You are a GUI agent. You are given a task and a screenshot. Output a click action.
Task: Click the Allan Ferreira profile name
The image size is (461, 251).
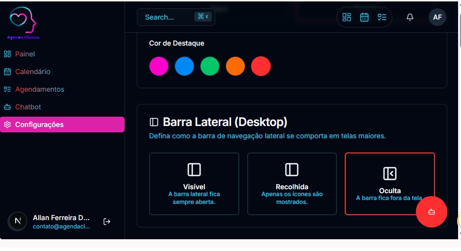(61, 218)
